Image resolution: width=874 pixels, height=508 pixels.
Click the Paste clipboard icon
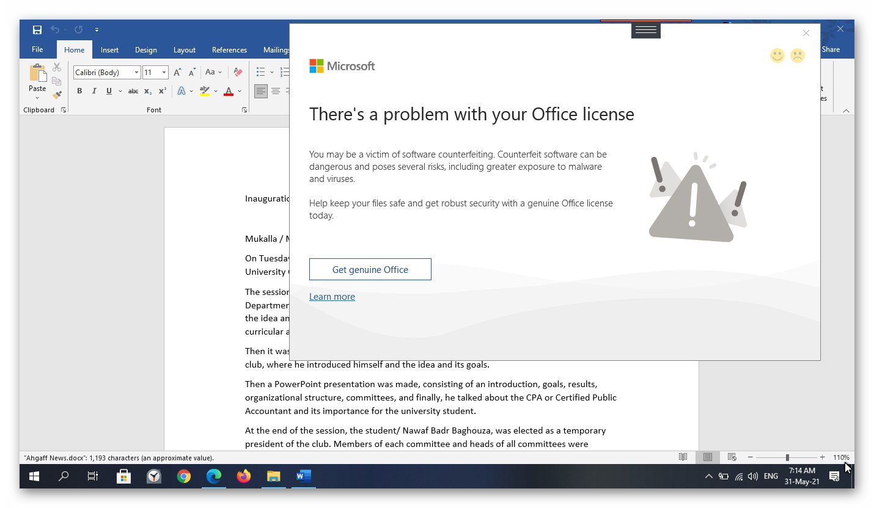click(37, 73)
